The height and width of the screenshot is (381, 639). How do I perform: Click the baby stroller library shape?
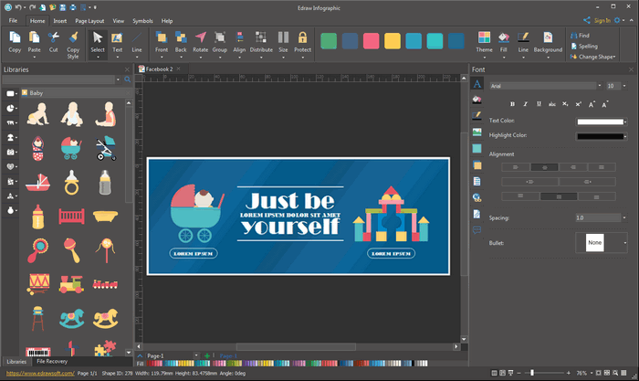[73, 146]
